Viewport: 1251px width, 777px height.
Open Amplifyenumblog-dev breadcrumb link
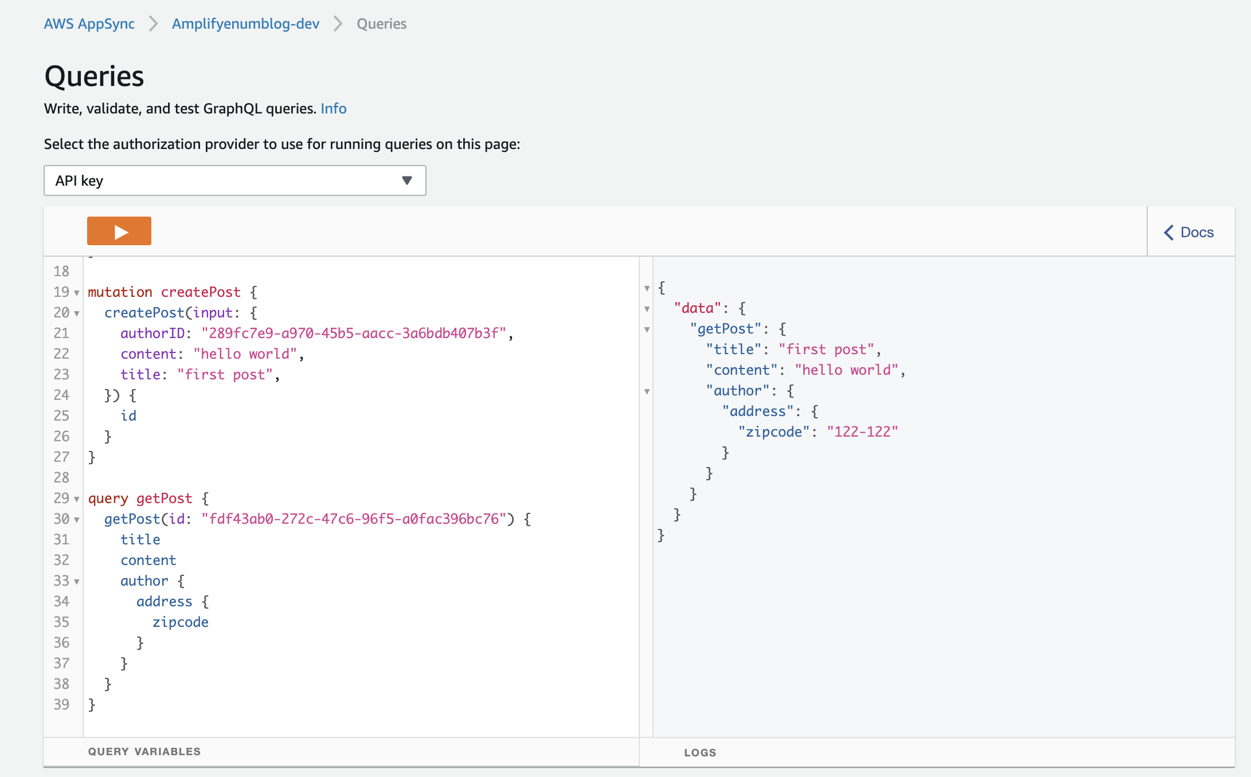(x=245, y=23)
